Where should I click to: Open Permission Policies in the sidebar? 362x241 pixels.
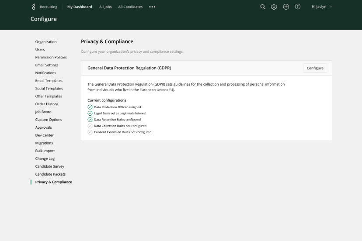point(51,57)
